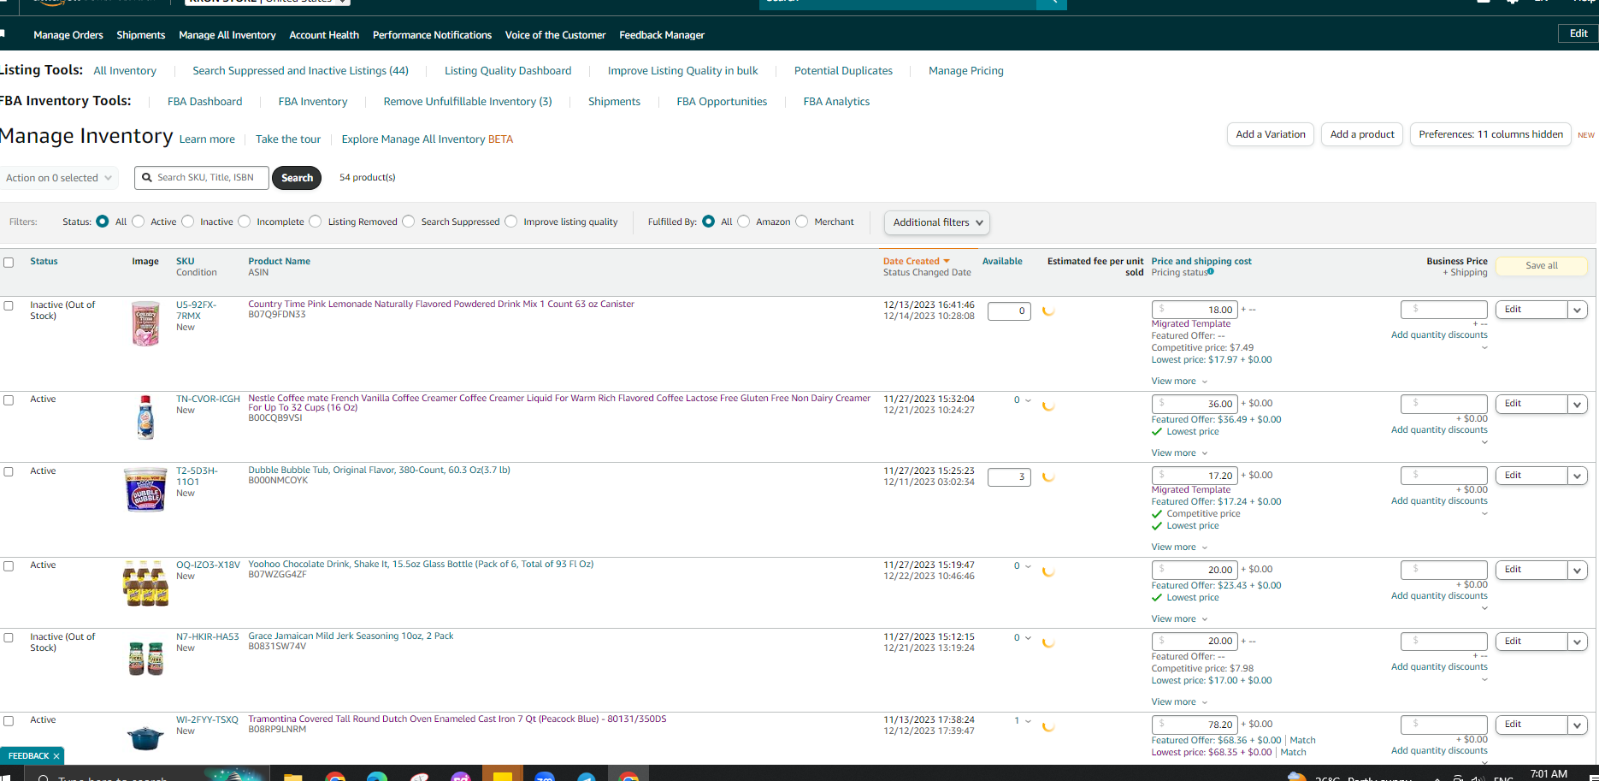Select the Dubble Bubble Tub row checkbox
1599x781 pixels.
point(9,471)
